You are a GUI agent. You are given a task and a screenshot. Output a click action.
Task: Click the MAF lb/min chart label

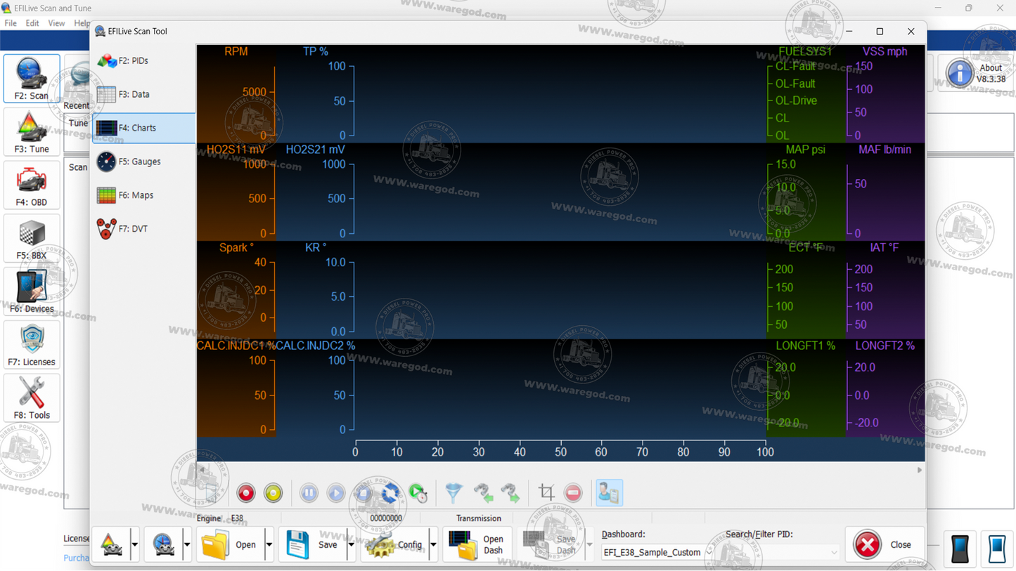pos(885,150)
